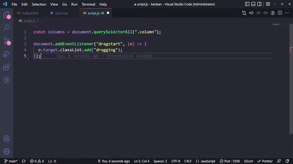Go to the next change icon
This screenshot has width=293, height=164.
(266, 13)
